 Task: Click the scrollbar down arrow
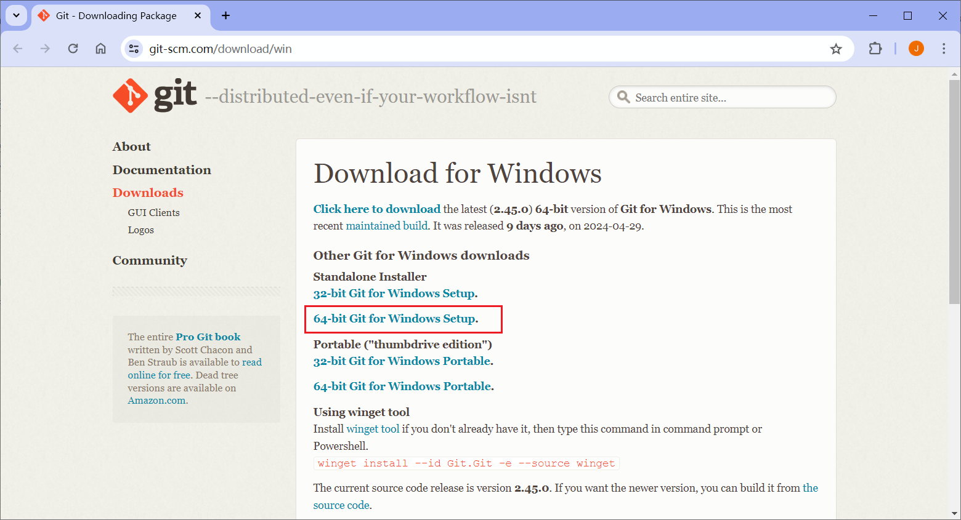pyautogui.click(x=954, y=513)
